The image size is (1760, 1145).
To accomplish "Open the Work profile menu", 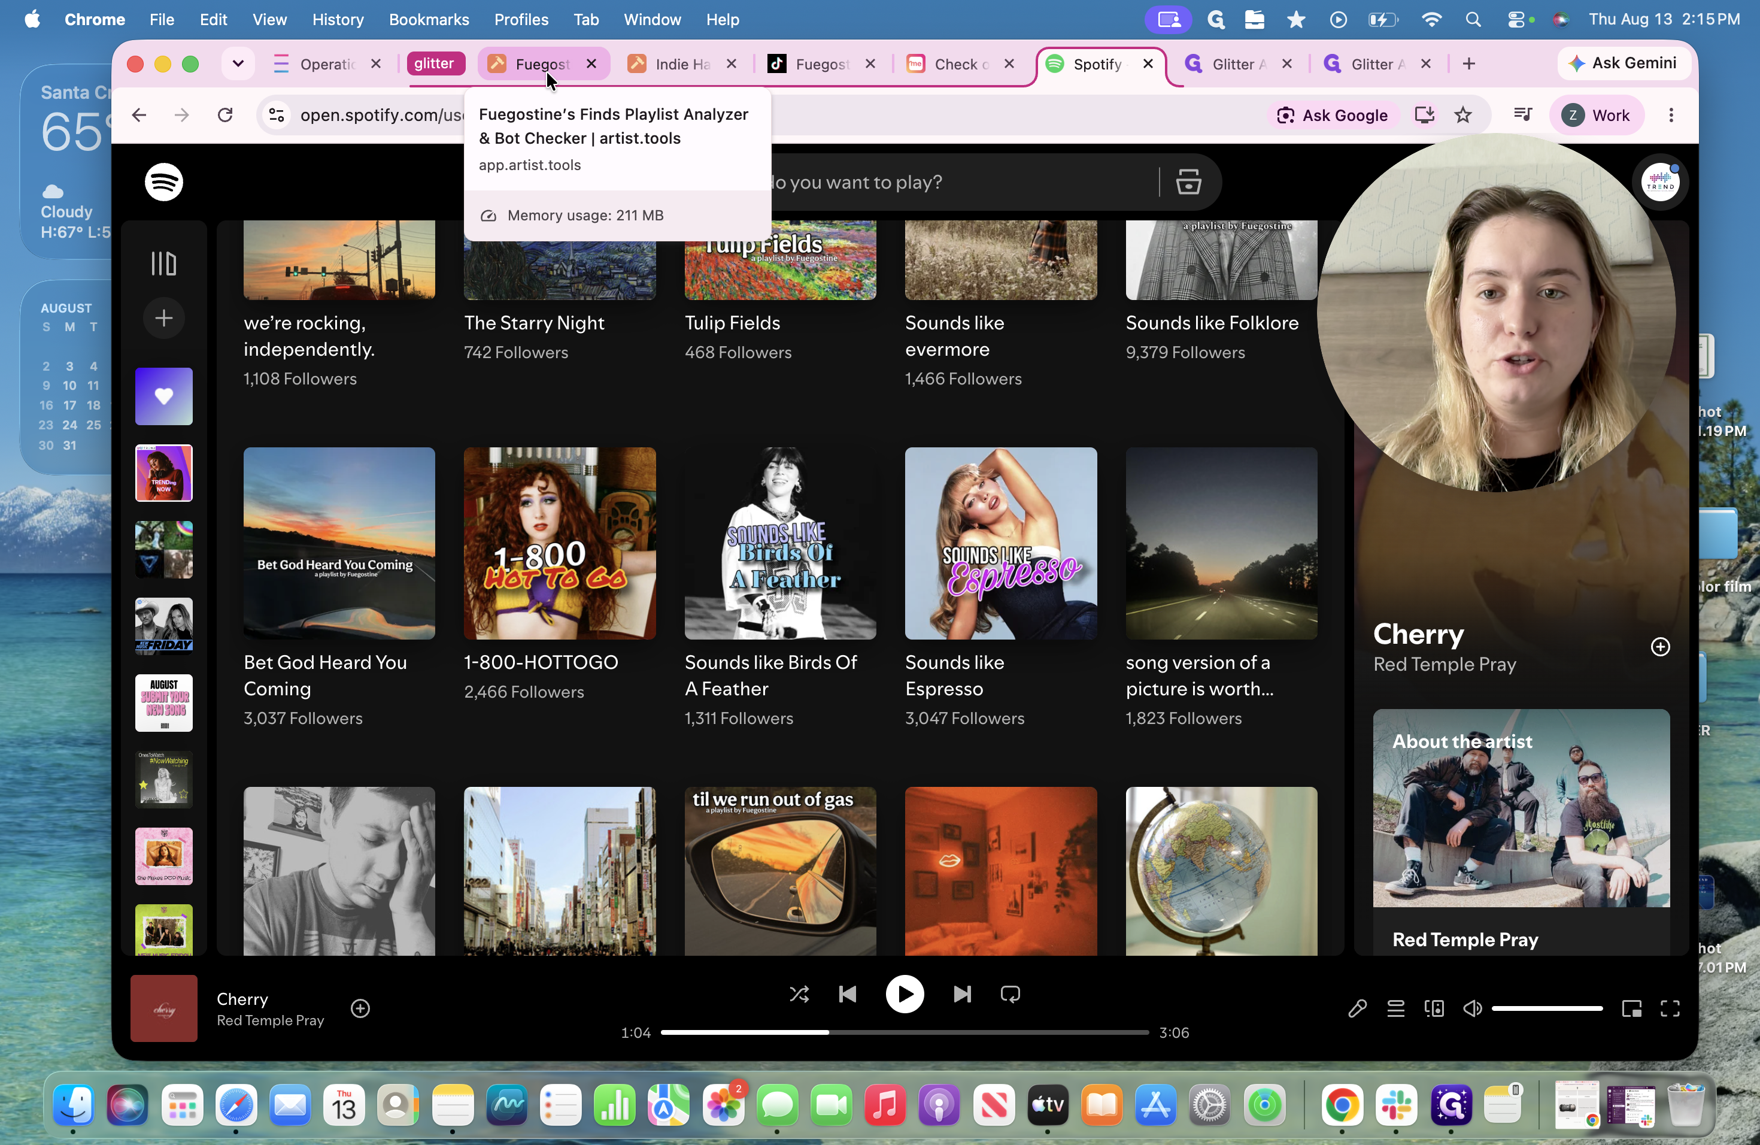I will point(1596,114).
